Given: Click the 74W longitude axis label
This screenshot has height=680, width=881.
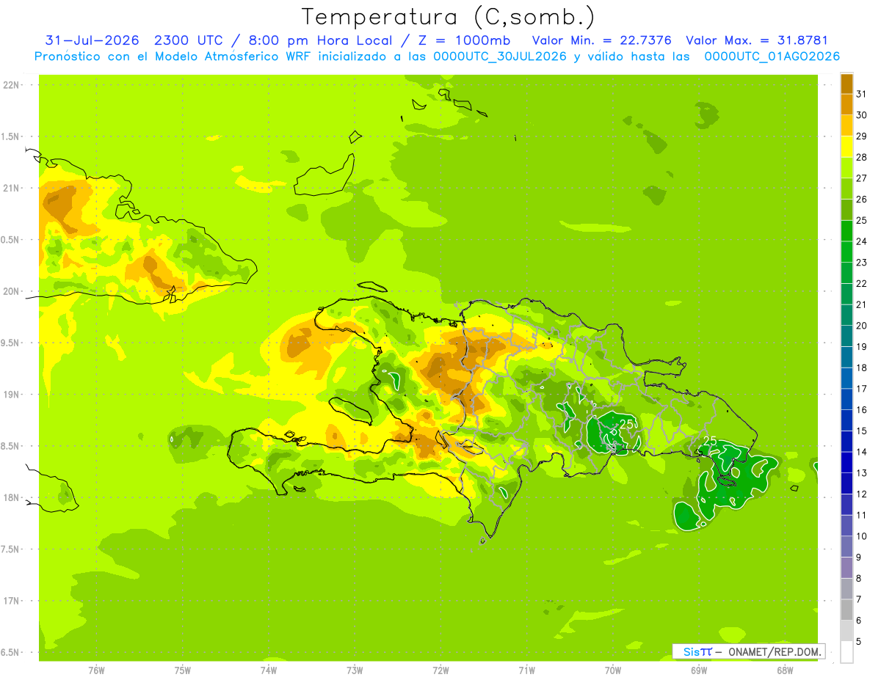Looking at the screenshot, I should tap(268, 670).
